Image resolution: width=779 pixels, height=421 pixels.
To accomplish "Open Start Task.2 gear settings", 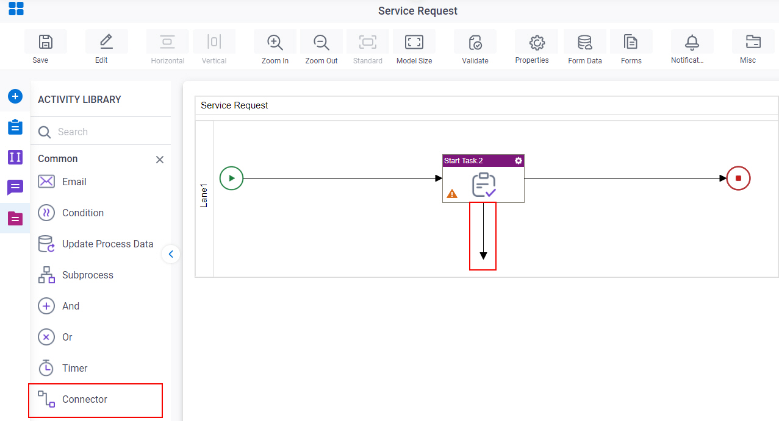I will (x=519, y=161).
